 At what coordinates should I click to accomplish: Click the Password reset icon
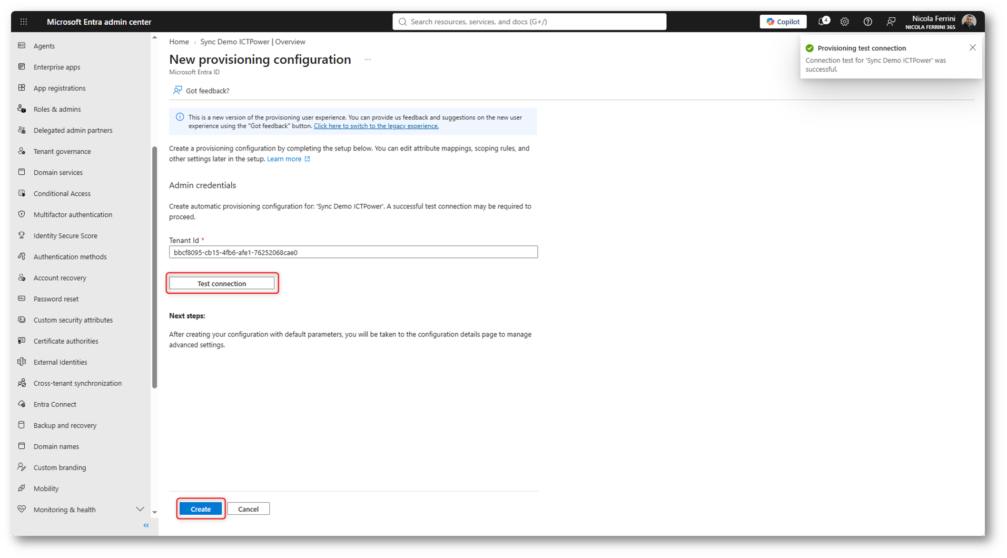point(22,298)
